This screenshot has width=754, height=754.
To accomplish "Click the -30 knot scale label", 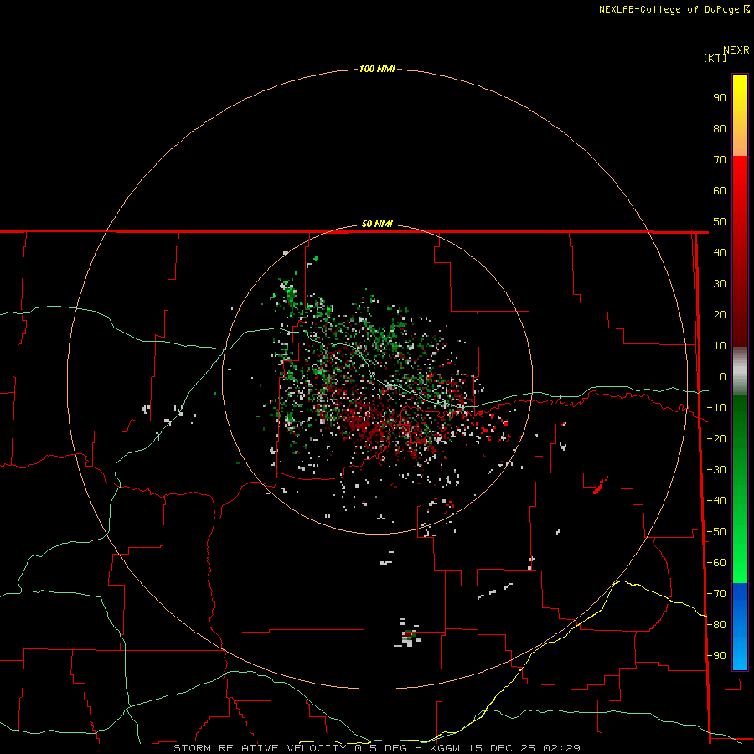I will [716, 470].
